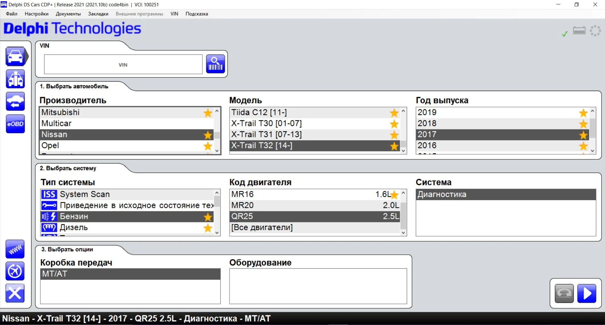Click the service reset wrench icon
605x325 pixels.
(x=49, y=205)
